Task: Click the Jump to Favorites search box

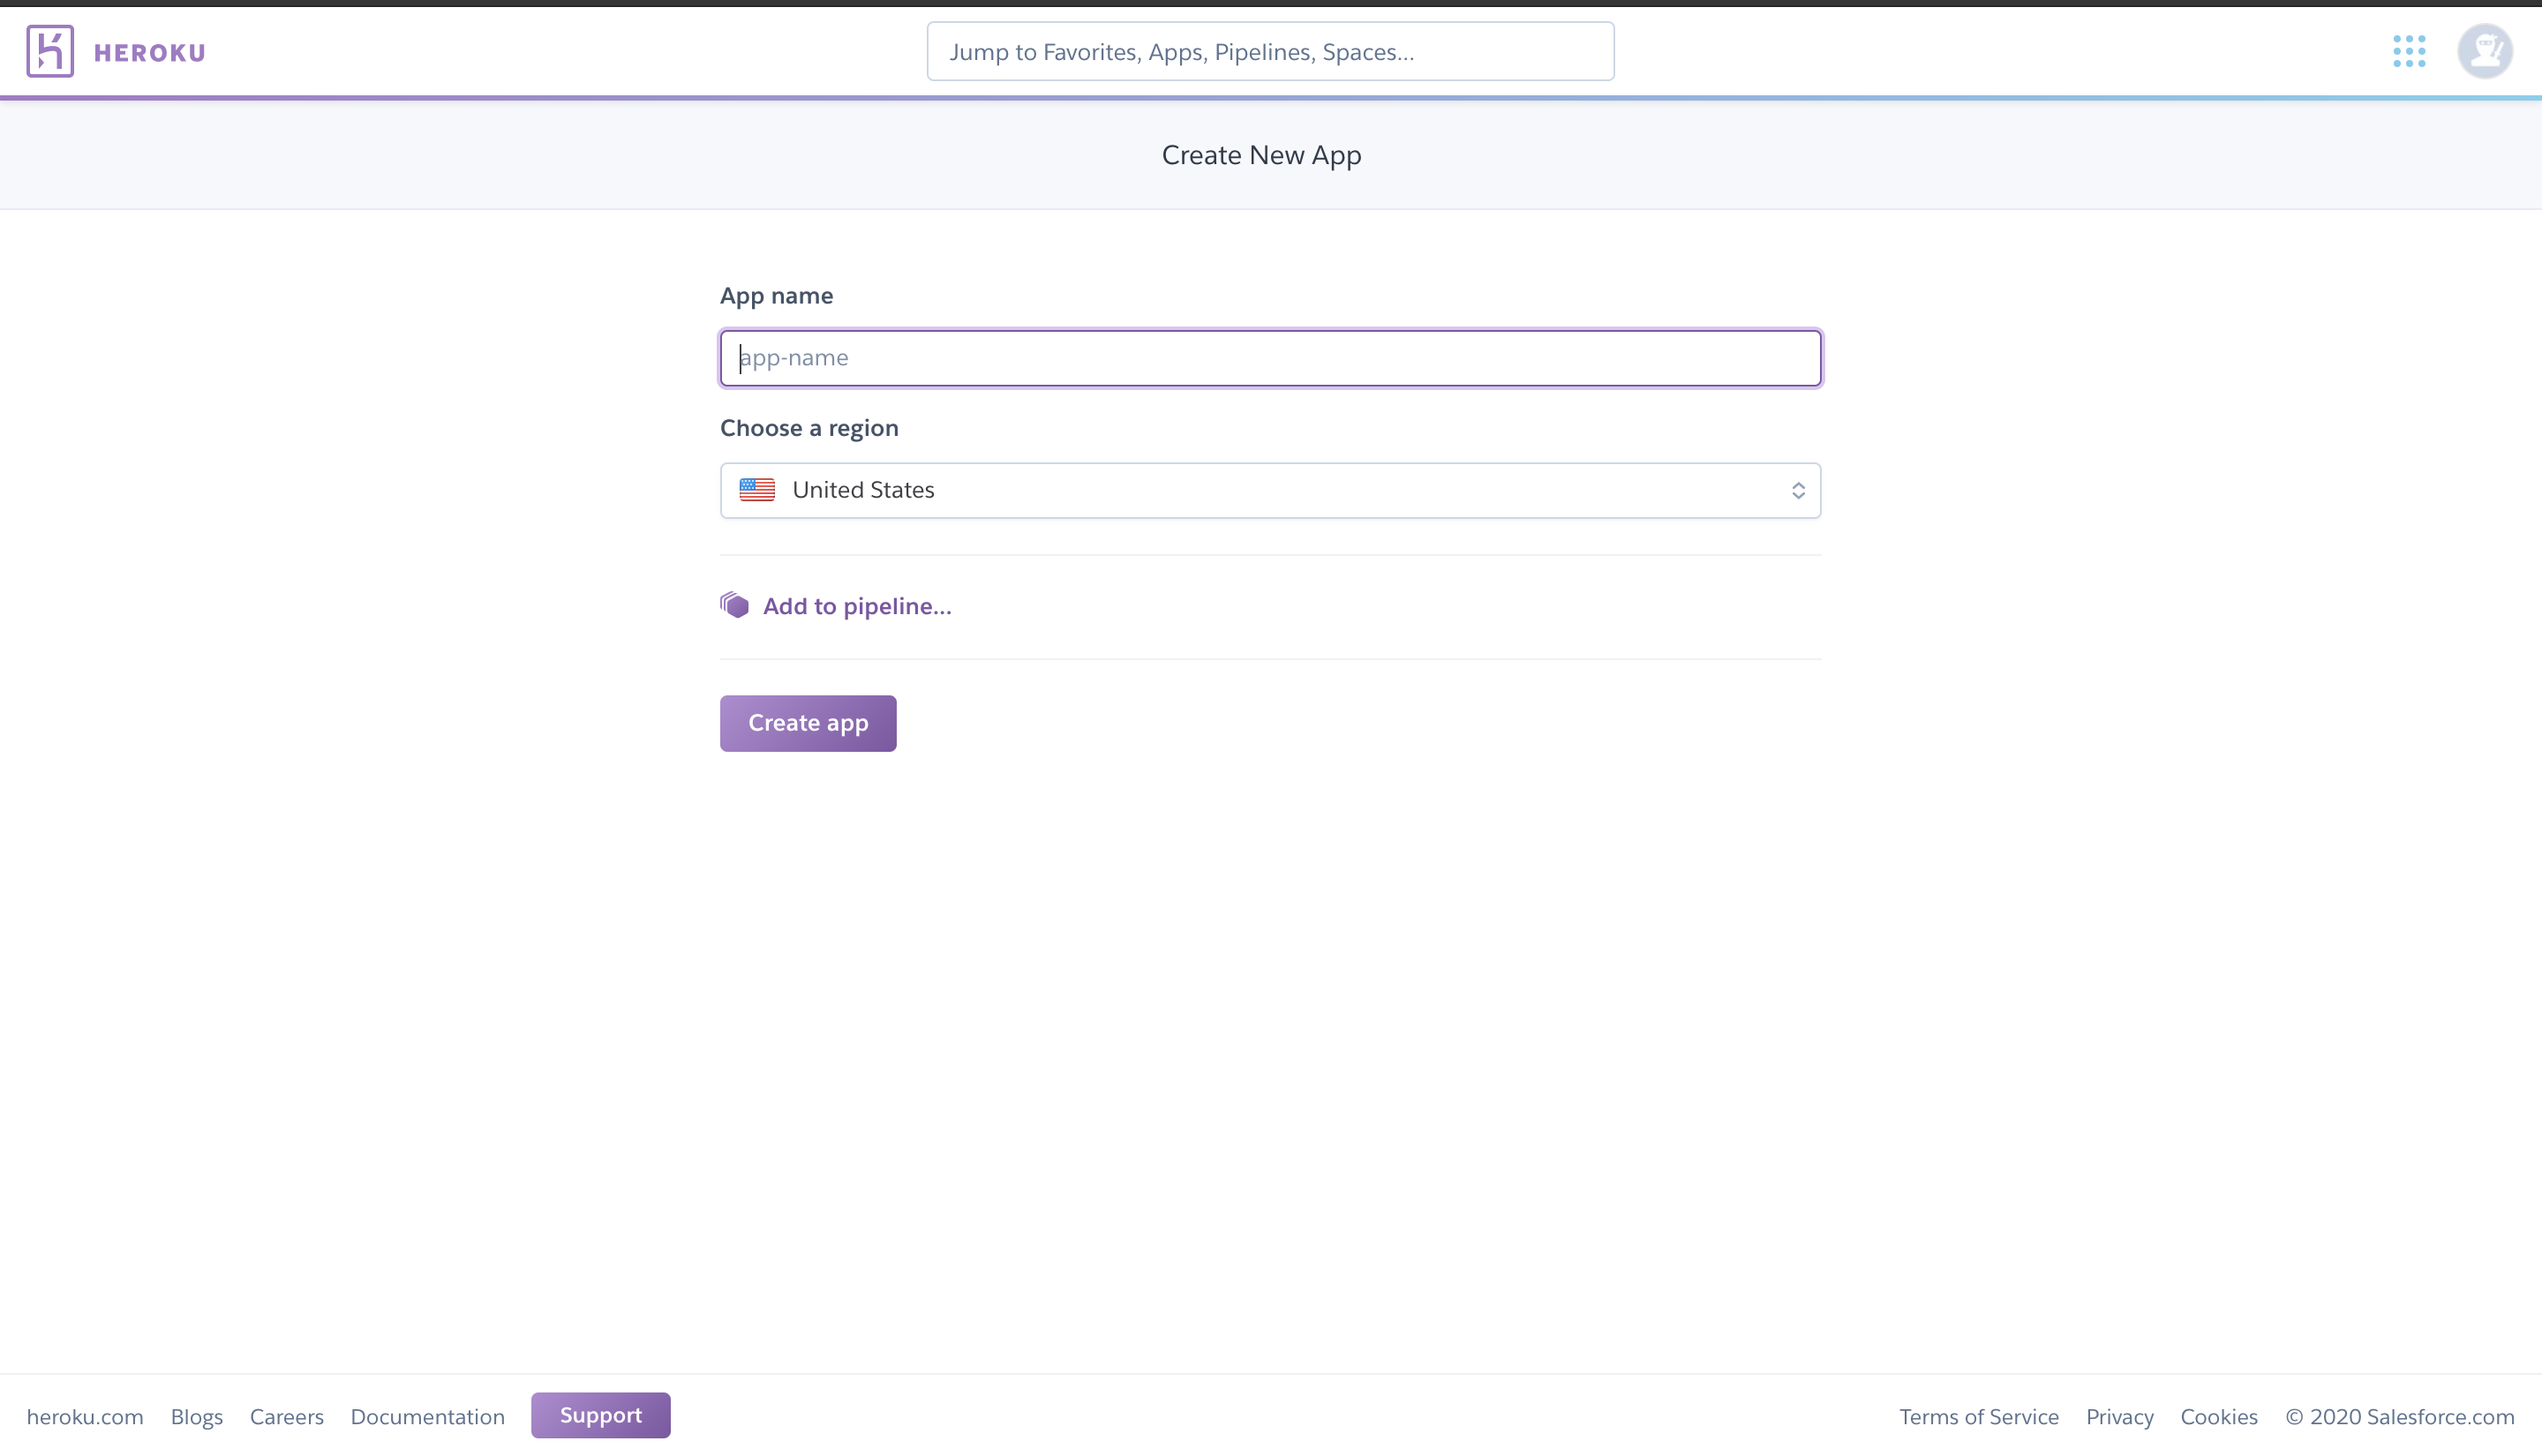Action: click(1270, 51)
